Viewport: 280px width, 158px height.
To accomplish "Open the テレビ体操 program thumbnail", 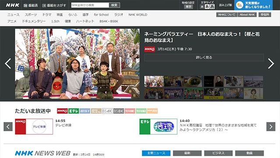I will [x=34, y=126].
